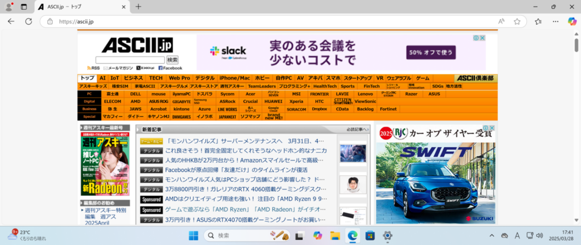Image resolution: width=581 pixels, height=245 pixels.
Task: Open the Edge profile avatar
Action: [9, 7]
